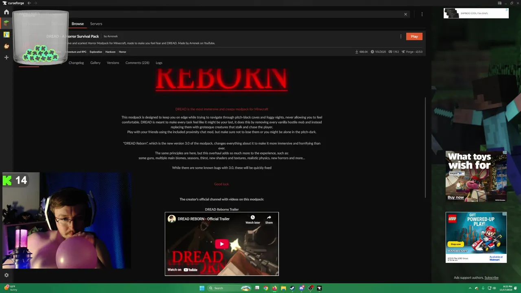
Task: Click the 11/4/2025 updated date
Action: [x=378, y=52]
